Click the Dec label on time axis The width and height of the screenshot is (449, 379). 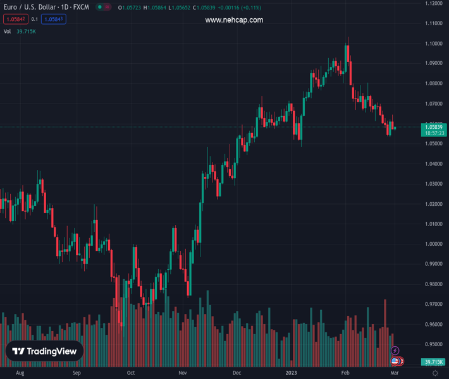tap(237, 373)
